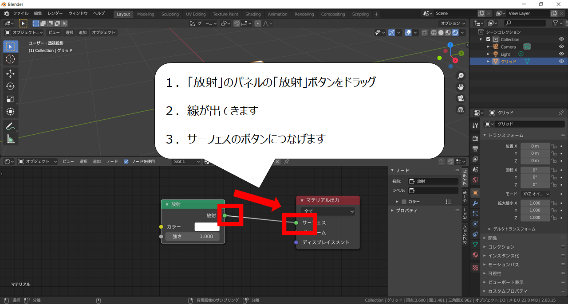Click the viewport pan hand icon

(x=461, y=87)
